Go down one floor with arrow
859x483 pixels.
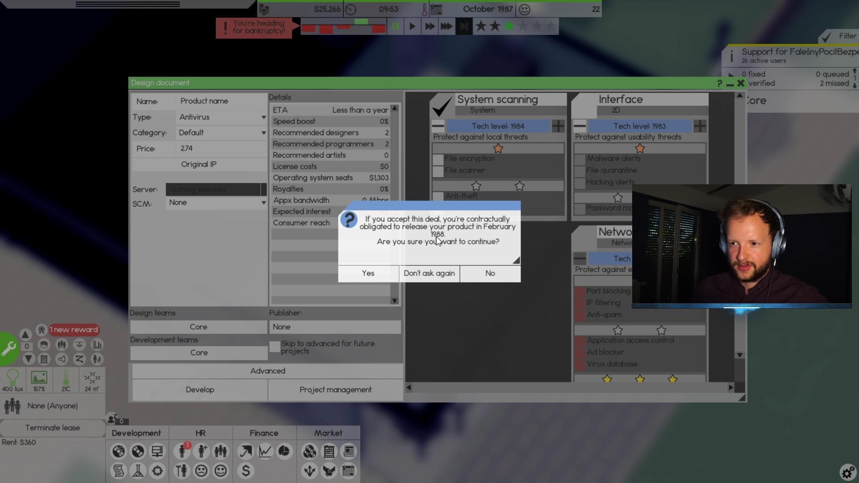click(x=28, y=359)
